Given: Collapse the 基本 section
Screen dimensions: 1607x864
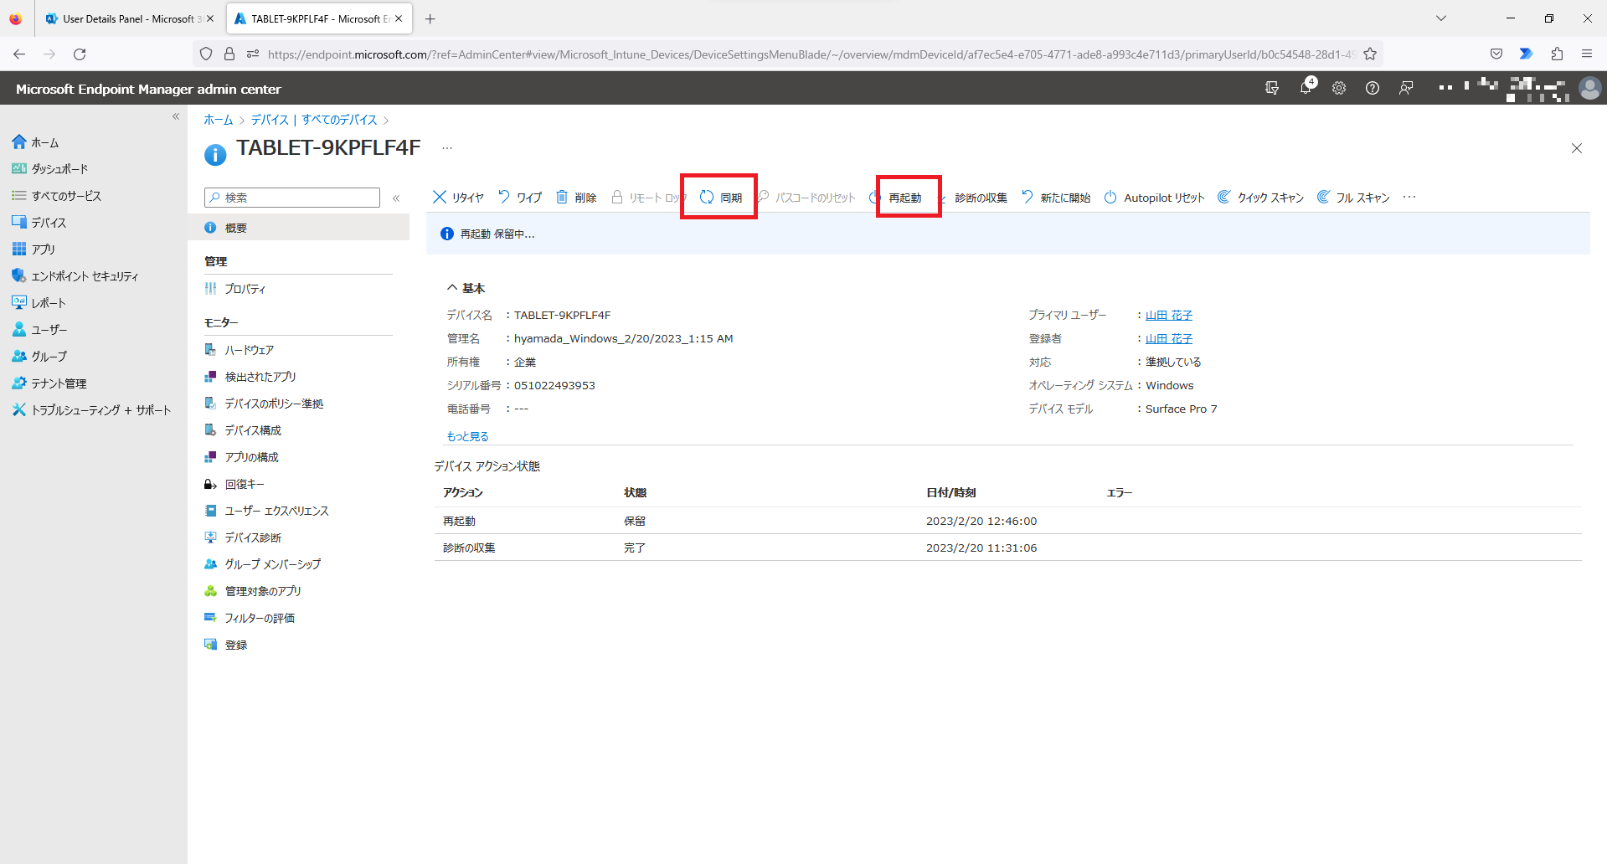Looking at the screenshot, I should [466, 288].
